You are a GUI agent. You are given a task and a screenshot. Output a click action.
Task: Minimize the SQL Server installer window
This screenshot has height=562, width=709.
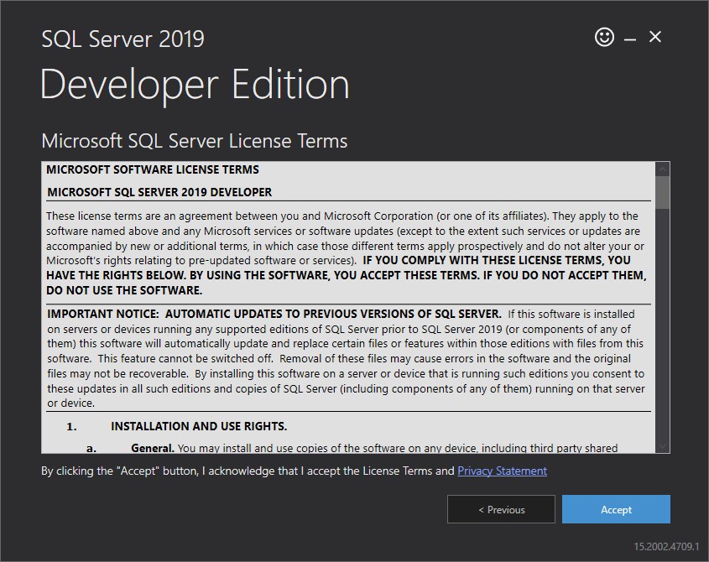pyautogui.click(x=628, y=37)
